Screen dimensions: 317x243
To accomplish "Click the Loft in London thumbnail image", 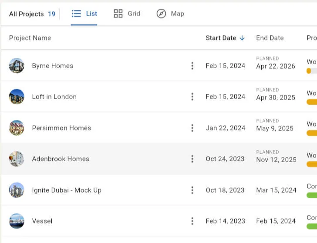I will [x=17, y=97].
